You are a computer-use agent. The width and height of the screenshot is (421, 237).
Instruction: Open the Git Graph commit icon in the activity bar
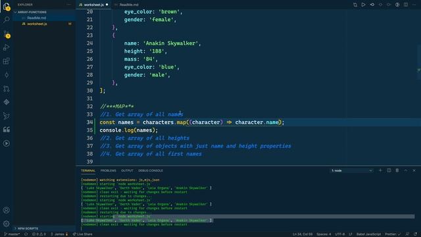tap(7, 75)
